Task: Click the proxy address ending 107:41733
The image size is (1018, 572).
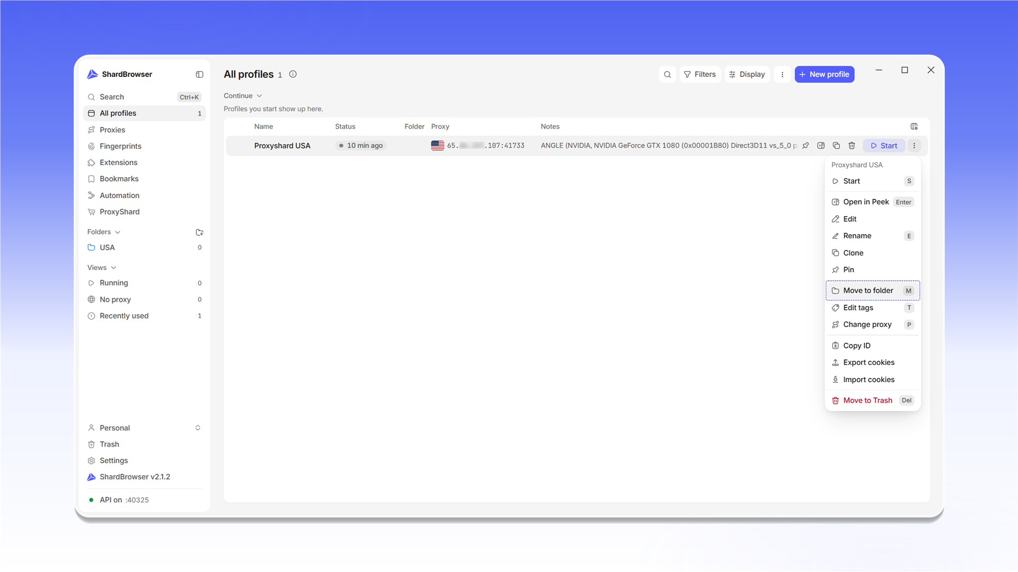Action: (486, 146)
